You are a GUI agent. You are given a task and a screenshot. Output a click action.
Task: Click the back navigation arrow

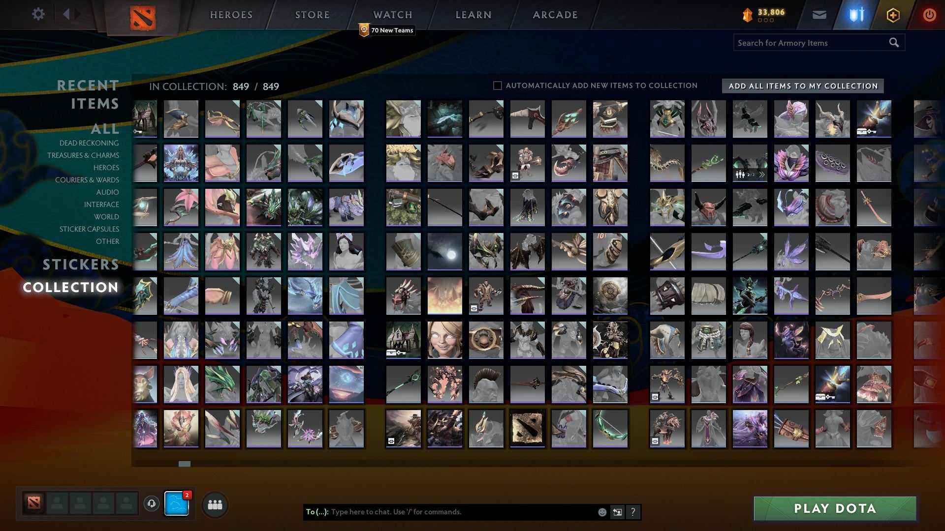point(66,14)
